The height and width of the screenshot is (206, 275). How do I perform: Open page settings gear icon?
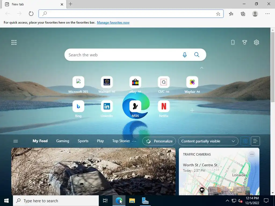pyautogui.click(x=256, y=42)
